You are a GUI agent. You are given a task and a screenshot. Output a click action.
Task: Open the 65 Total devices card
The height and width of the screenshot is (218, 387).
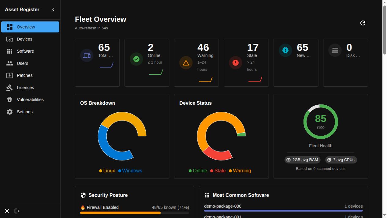(97, 63)
